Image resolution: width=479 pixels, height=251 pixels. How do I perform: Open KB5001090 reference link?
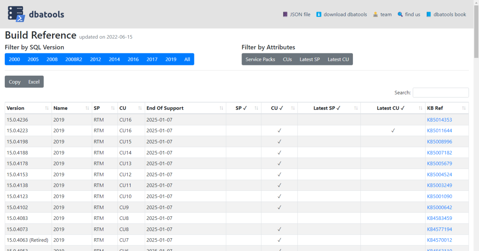(x=439, y=196)
